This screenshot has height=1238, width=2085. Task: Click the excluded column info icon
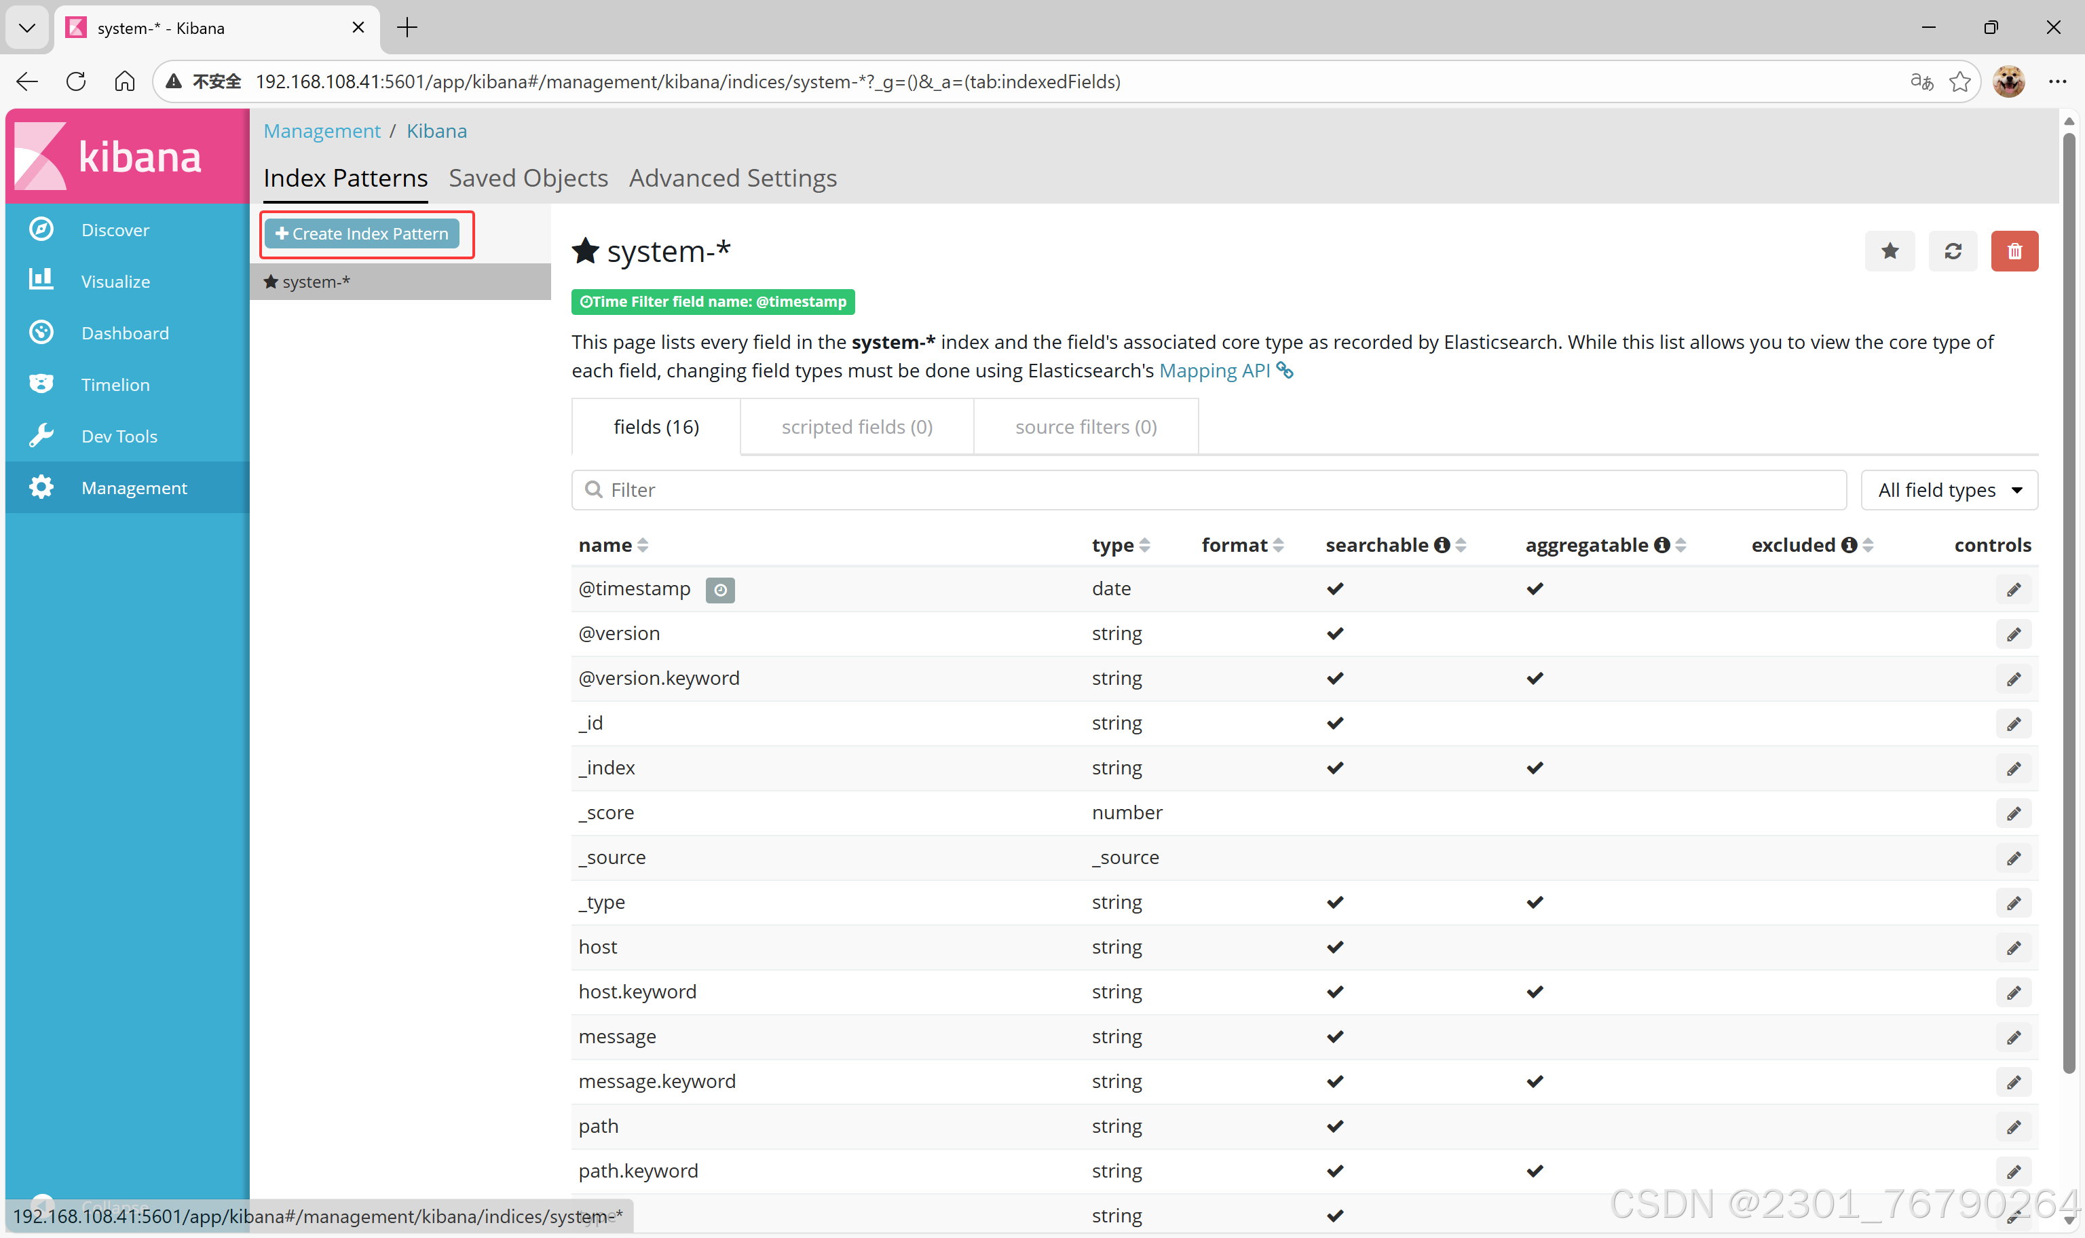pos(1849,545)
